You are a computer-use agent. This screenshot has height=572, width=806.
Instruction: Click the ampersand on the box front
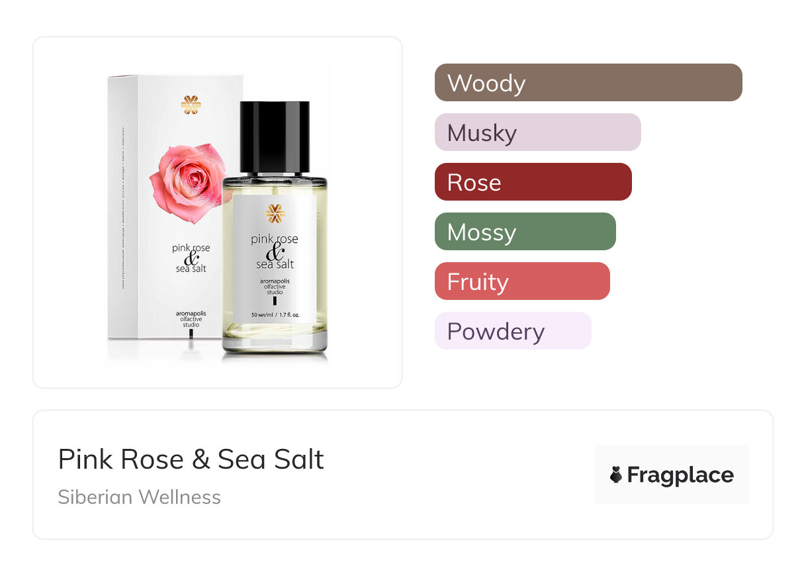click(192, 259)
